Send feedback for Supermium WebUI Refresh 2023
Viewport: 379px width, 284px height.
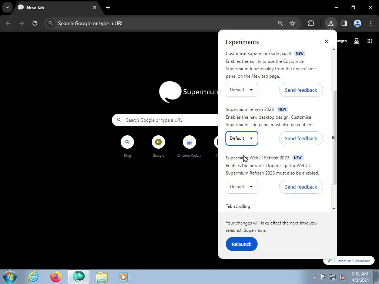301,187
